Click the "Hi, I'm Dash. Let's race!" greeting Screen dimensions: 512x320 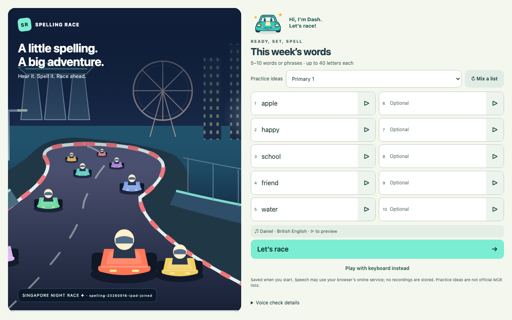(x=306, y=23)
